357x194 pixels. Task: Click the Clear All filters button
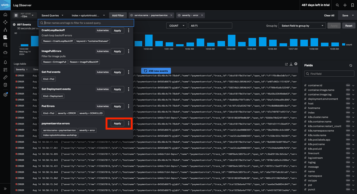(329, 15)
